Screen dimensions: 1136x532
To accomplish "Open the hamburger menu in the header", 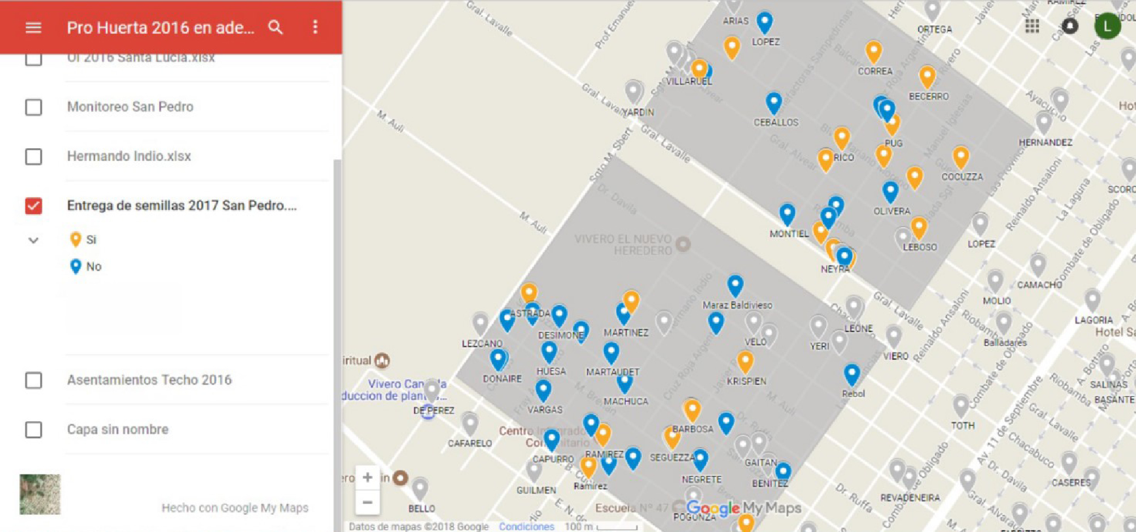I will (x=33, y=27).
